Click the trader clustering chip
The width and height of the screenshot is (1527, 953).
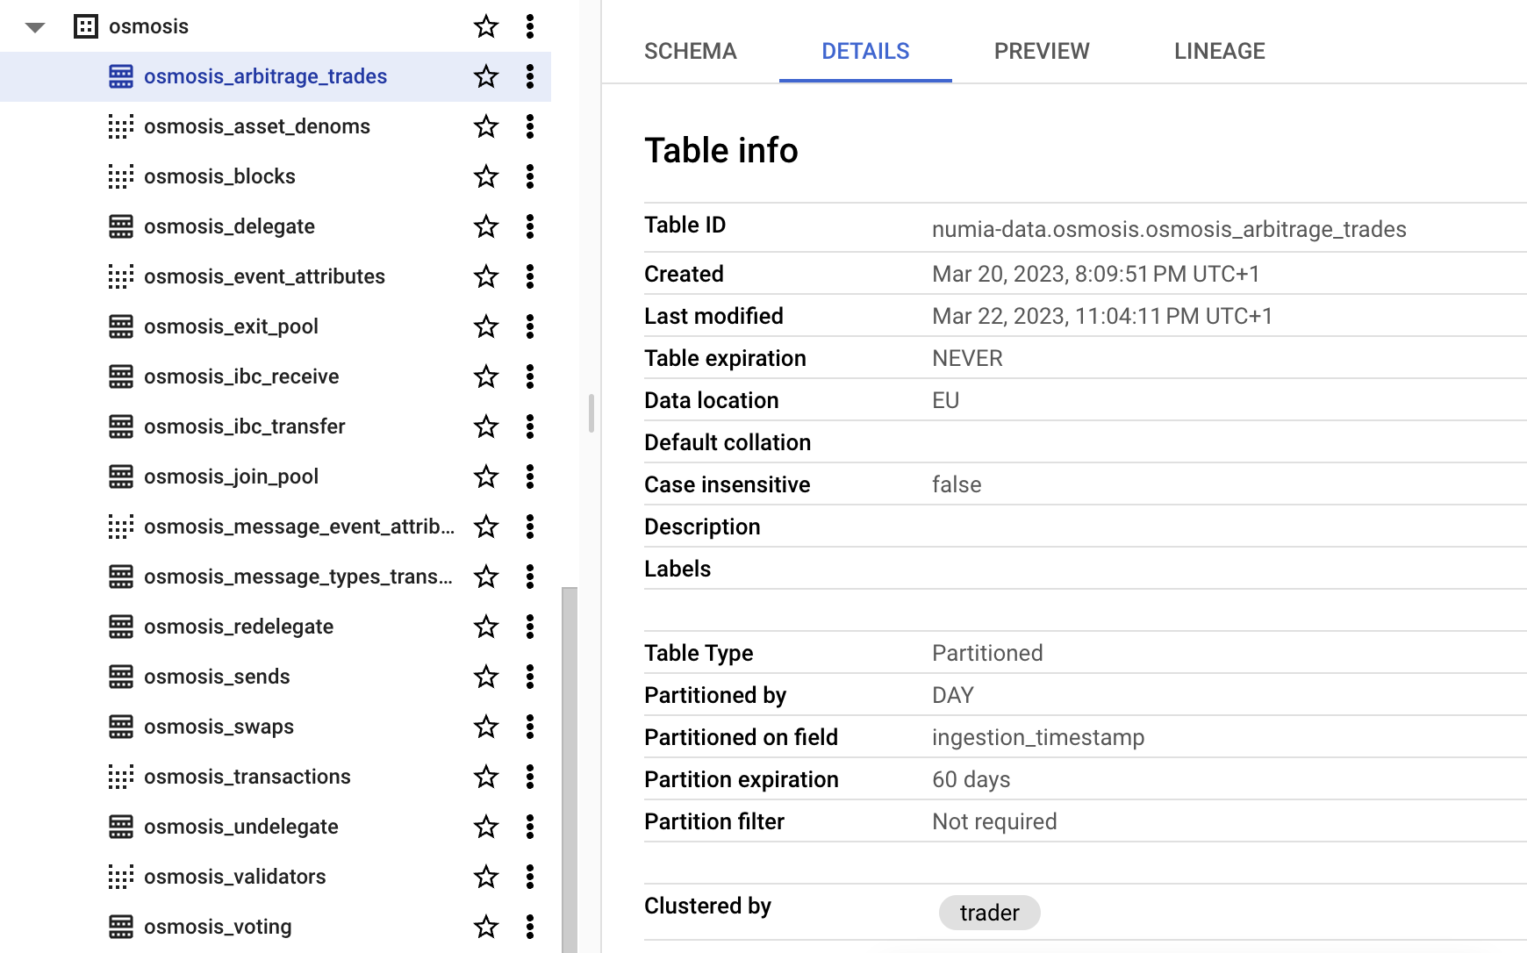pyautogui.click(x=989, y=913)
